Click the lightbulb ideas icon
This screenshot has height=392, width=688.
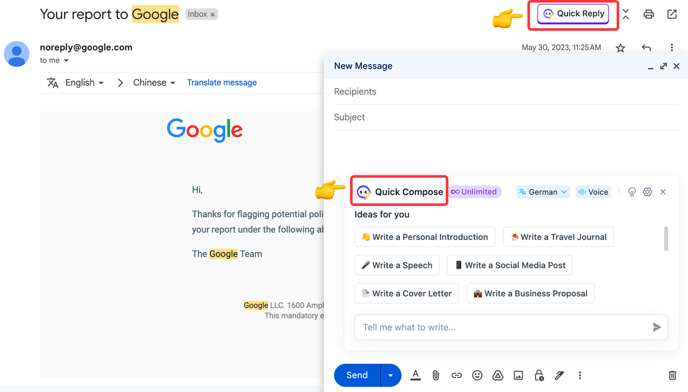tap(632, 192)
